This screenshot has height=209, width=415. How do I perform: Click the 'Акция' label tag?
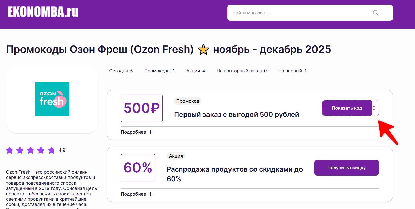coord(176,156)
